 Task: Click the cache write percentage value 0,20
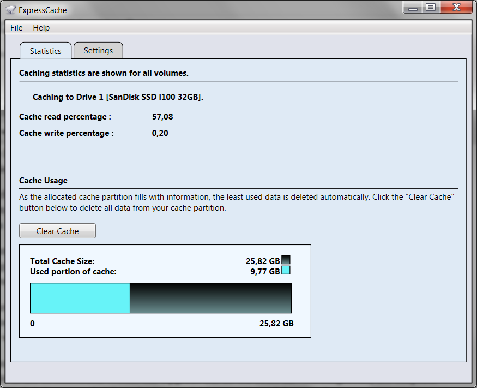[160, 133]
